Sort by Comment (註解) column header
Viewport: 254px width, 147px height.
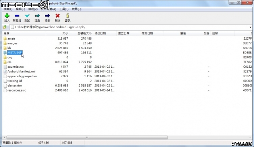(x=223, y=33)
